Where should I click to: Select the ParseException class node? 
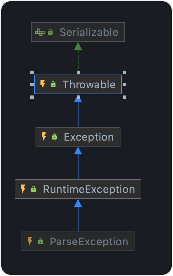[78, 241]
